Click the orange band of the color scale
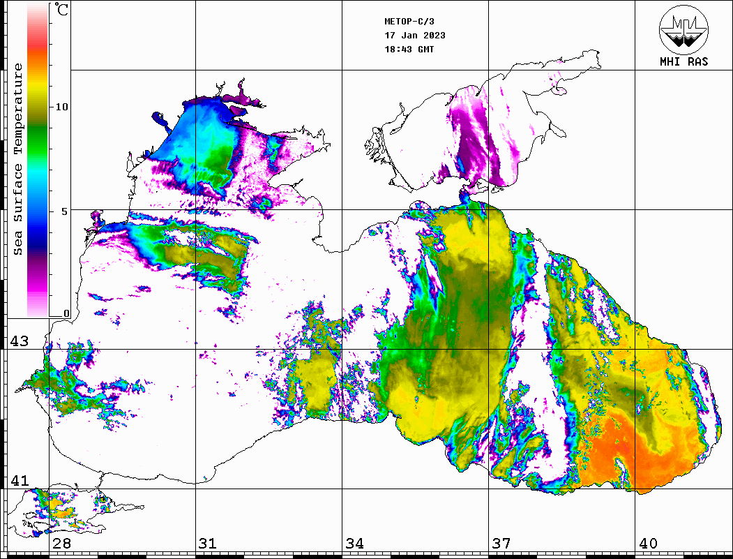This screenshot has height=559, width=733. pos(38,60)
